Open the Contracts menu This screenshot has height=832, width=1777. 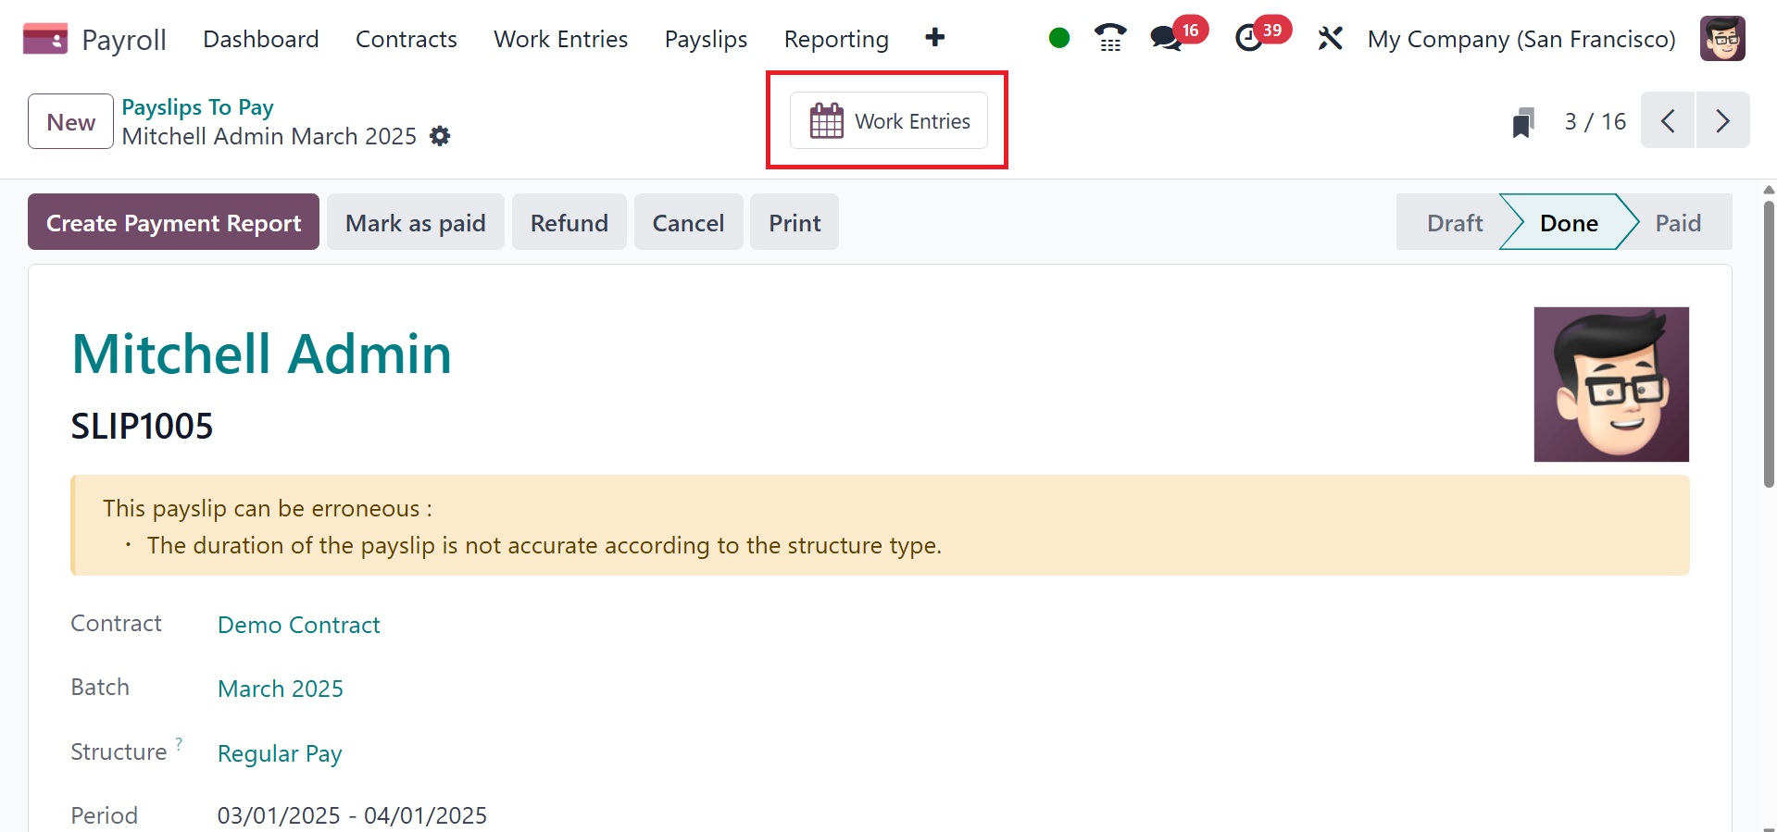(x=406, y=39)
